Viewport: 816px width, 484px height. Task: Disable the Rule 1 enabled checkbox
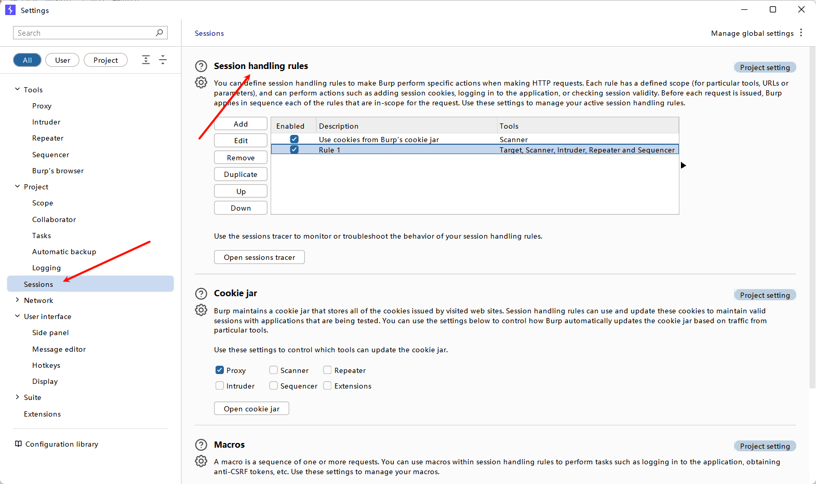[294, 150]
